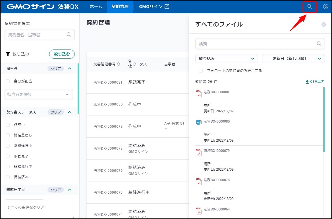Collapse the 締結完了日 filter section
332x219 pixels.
(70, 189)
